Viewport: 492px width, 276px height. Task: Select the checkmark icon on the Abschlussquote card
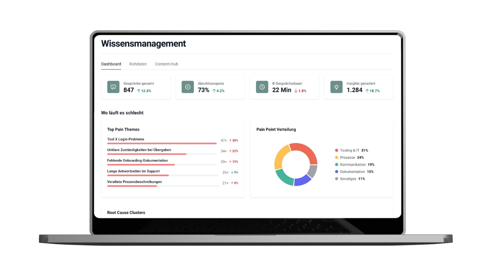(x=187, y=87)
